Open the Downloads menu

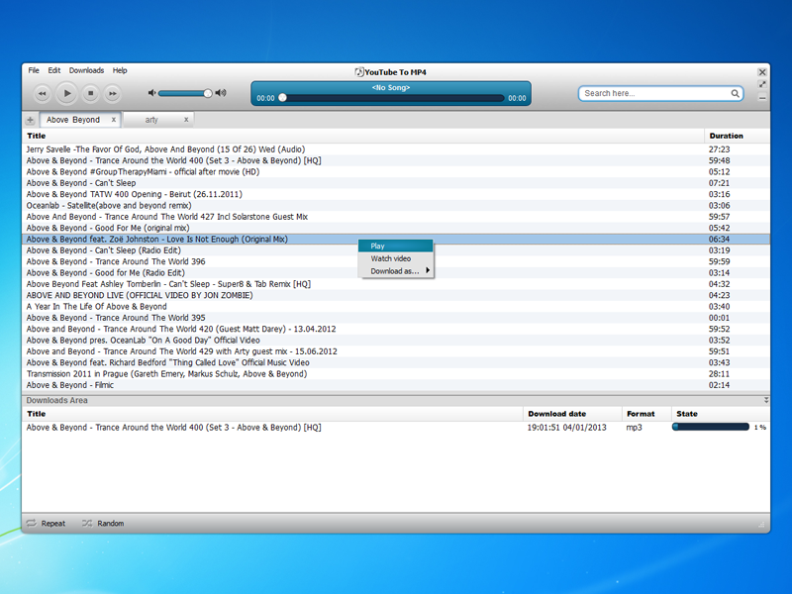coord(86,70)
